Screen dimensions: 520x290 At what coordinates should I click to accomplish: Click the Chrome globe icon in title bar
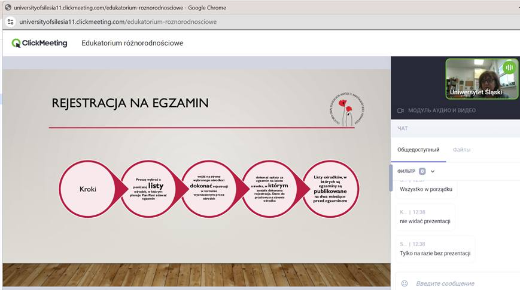click(8, 7)
